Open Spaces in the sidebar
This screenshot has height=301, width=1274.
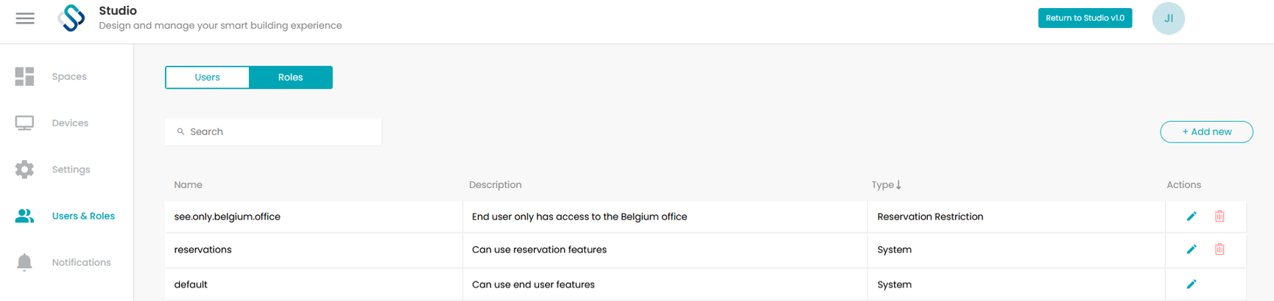pyautogui.click(x=69, y=76)
